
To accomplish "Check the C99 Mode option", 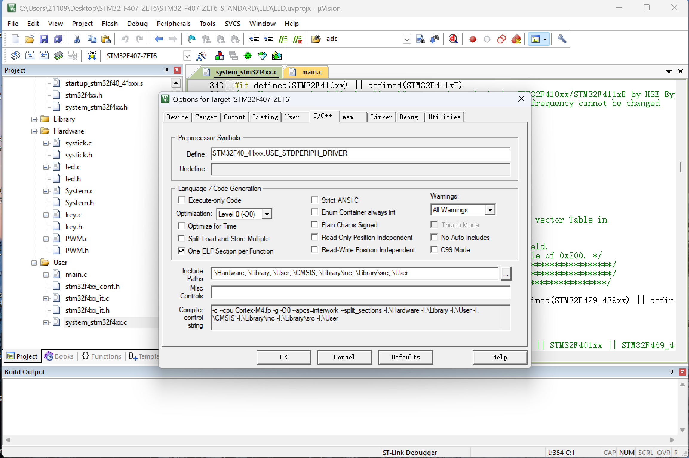I will click(434, 249).
